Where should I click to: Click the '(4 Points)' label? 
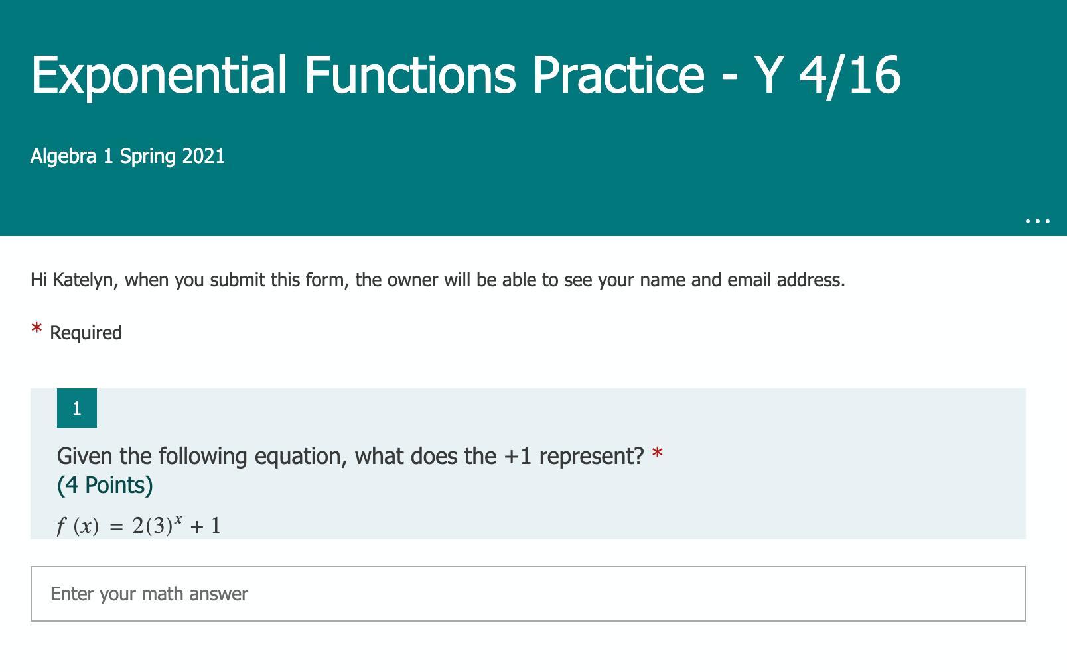[105, 485]
